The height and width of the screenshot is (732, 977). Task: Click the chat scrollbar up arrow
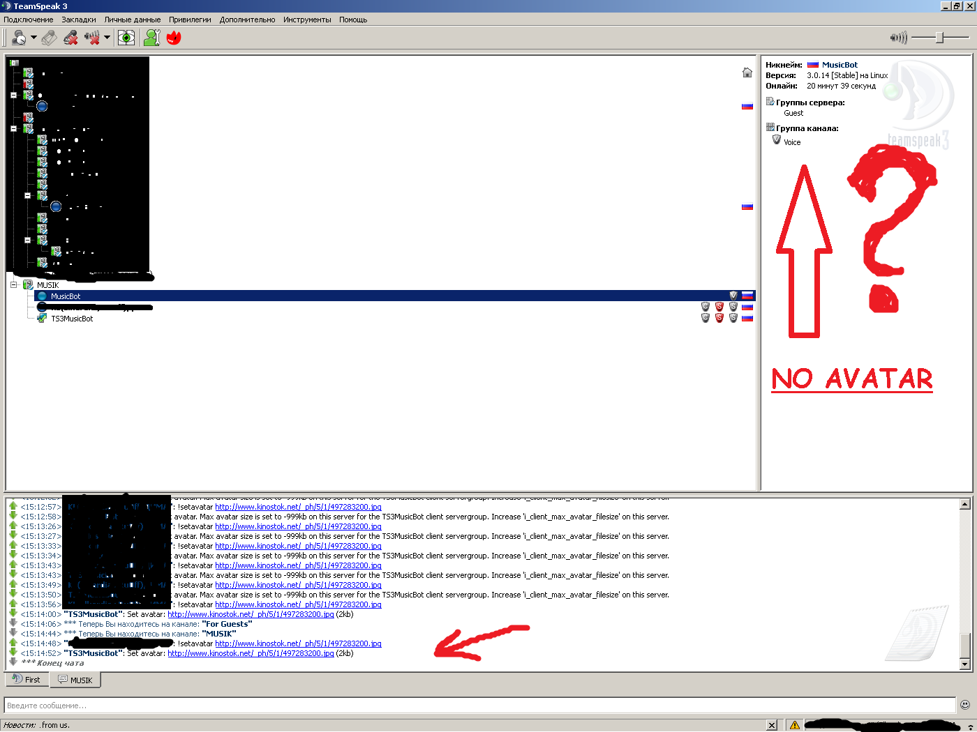coord(965,504)
